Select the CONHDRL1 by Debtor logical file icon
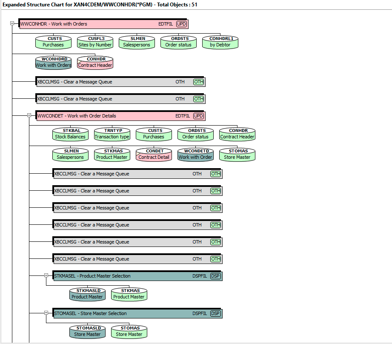 pos(220,42)
